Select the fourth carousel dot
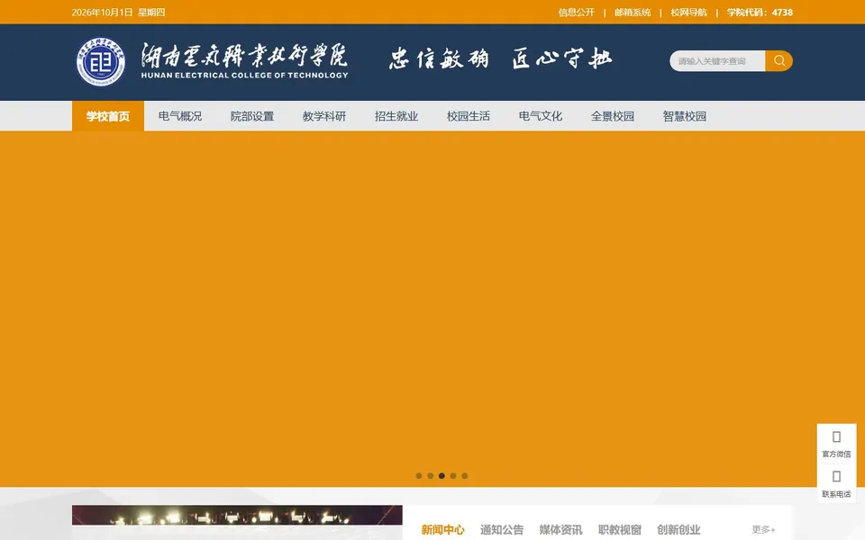The width and height of the screenshot is (865, 540). click(x=453, y=475)
